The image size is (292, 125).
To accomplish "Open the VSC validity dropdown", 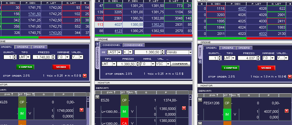I will pos(168,64).
